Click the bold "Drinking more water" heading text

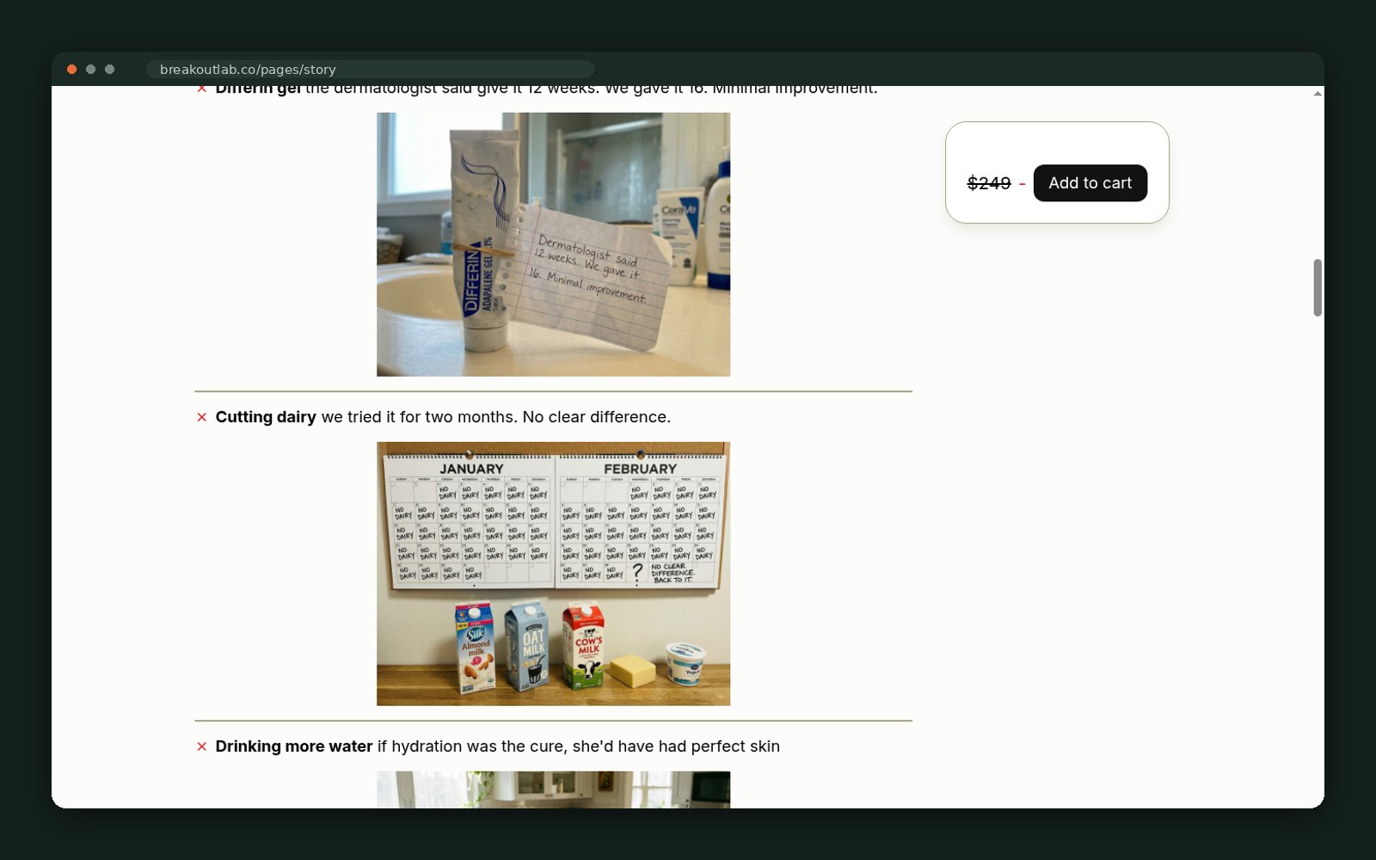pyautogui.click(x=294, y=746)
